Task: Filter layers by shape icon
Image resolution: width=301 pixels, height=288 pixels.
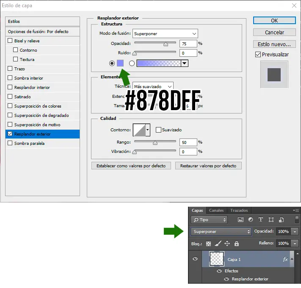Action: click(x=271, y=220)
